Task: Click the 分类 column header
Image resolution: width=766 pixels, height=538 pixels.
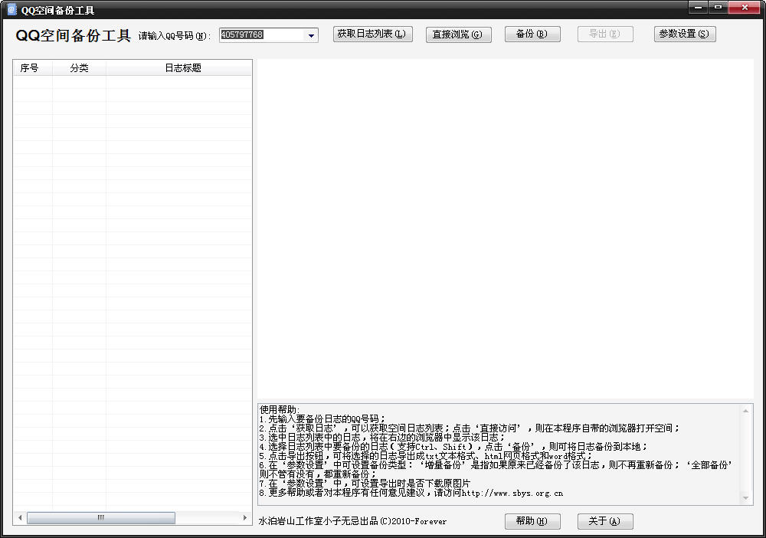Action: [79, 68]
